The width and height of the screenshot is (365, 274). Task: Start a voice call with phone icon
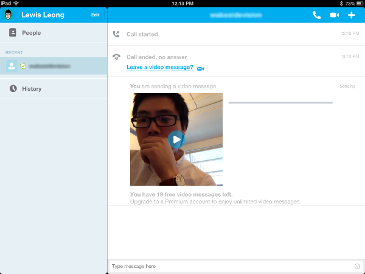[317, 15]
